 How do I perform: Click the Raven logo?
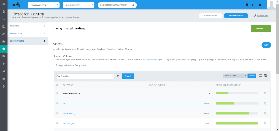[x=16, y=5]
